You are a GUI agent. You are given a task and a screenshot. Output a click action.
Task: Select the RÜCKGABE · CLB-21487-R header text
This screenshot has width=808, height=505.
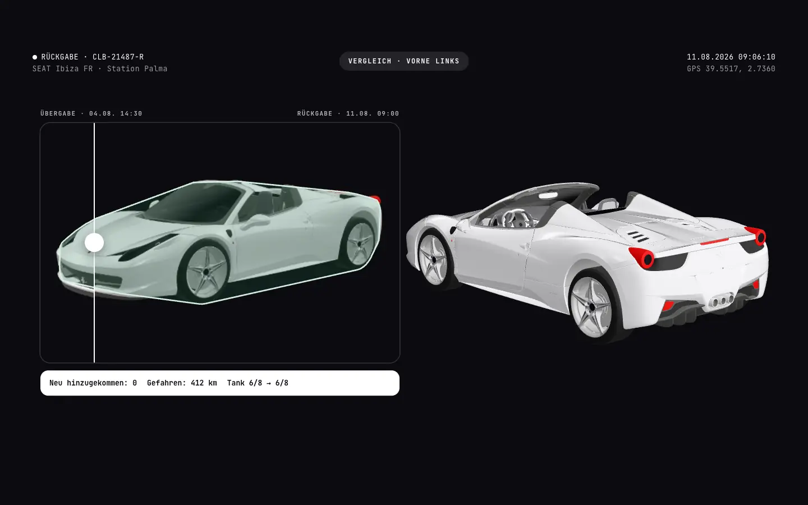pos(93,57)
